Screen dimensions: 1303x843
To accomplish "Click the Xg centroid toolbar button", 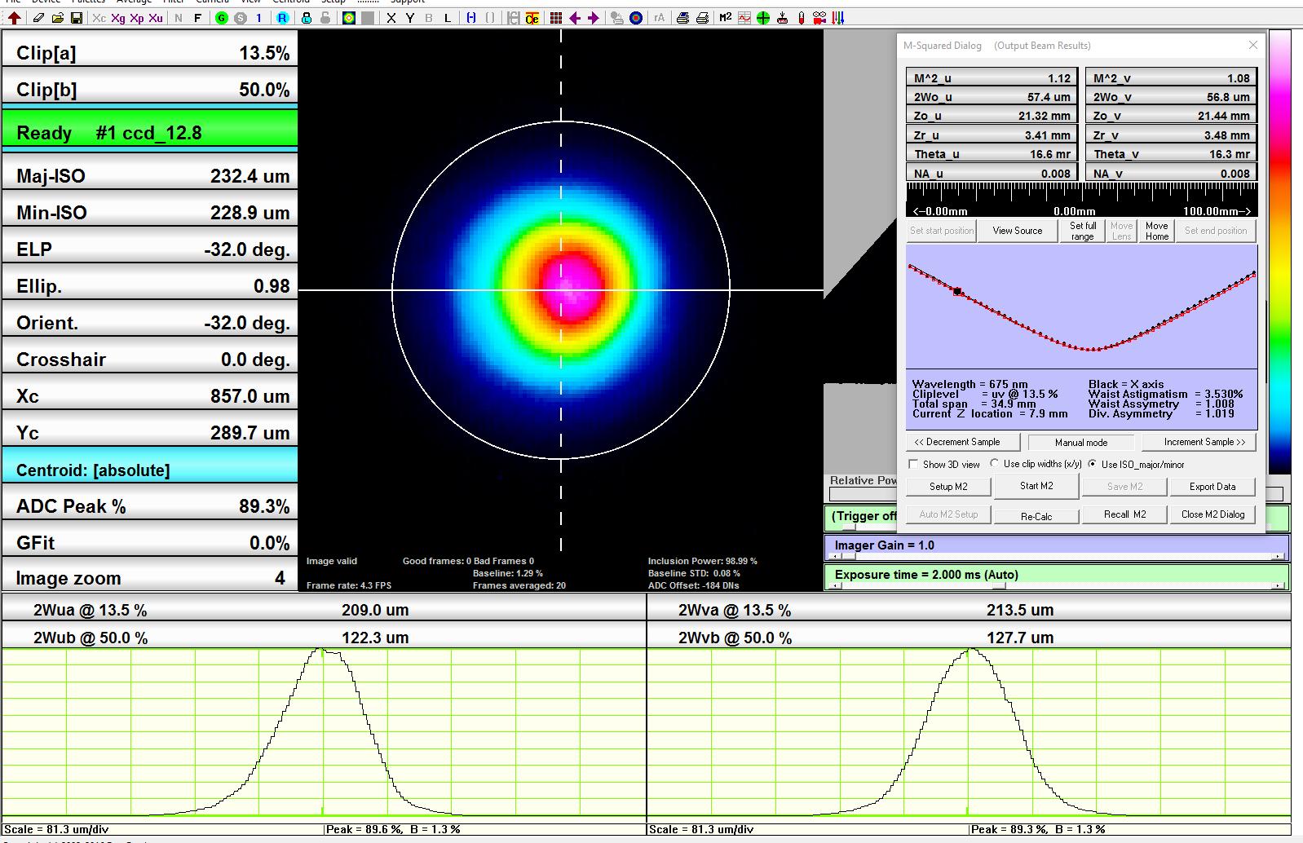I will tap(118, 17).
